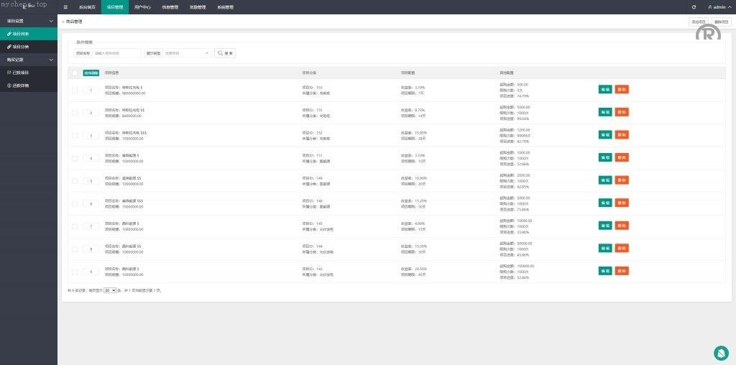Switch to the 用户中心 top menu

[142, 6]
